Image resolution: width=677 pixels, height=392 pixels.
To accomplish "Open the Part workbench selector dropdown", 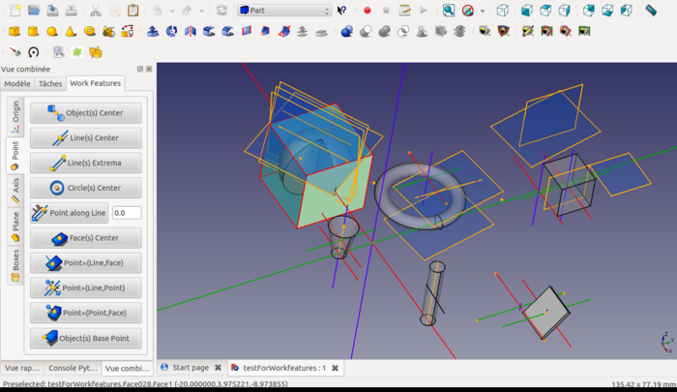I will (284, 11).
